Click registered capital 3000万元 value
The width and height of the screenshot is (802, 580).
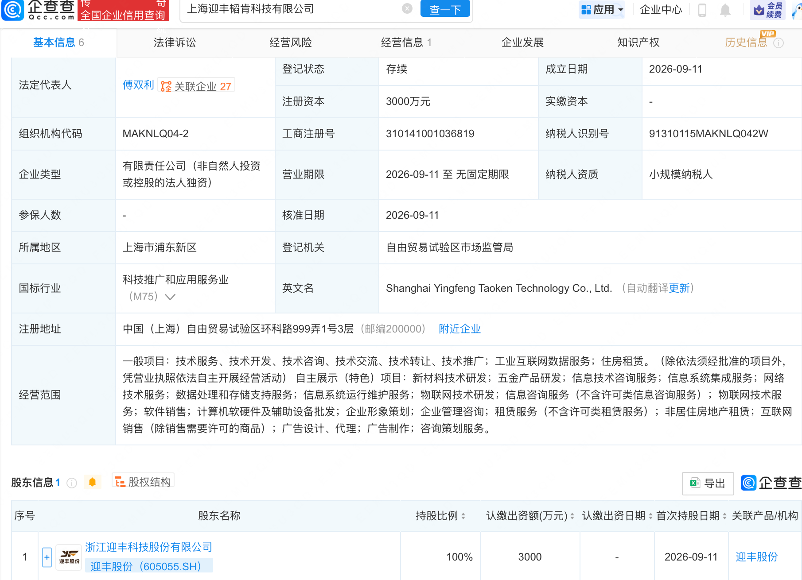[408, 101]
